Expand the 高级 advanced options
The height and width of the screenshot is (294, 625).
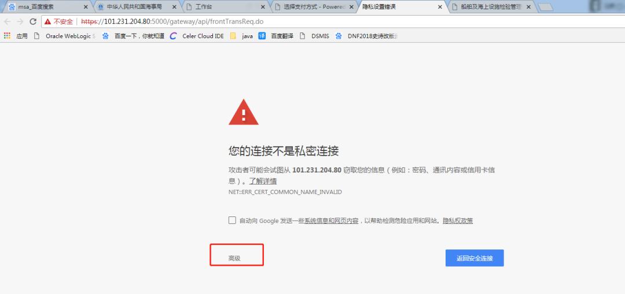click(x=234, y=258)
